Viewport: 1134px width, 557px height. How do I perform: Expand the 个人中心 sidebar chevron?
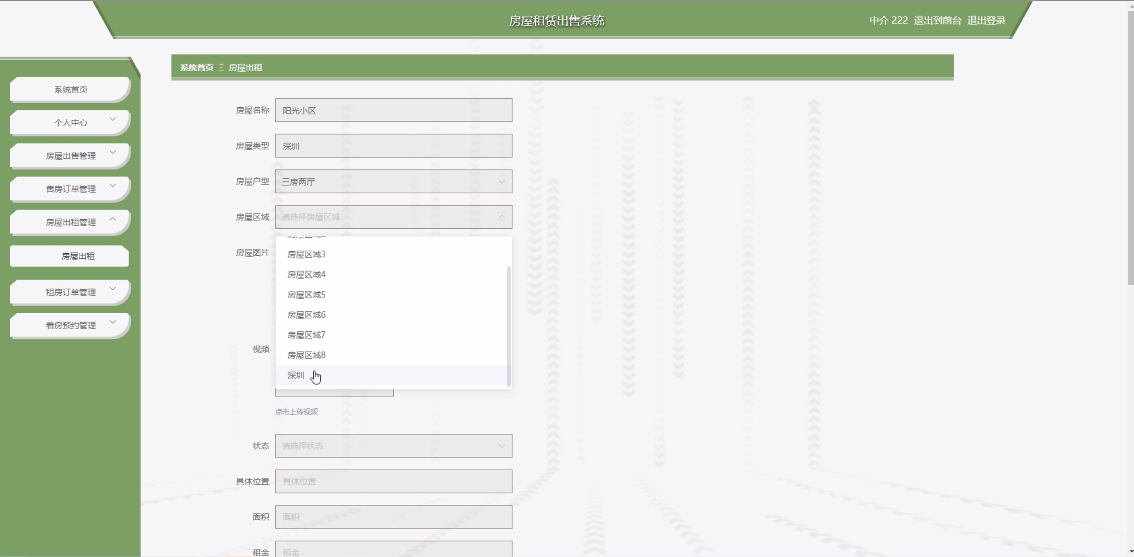(x=113, y=119)
